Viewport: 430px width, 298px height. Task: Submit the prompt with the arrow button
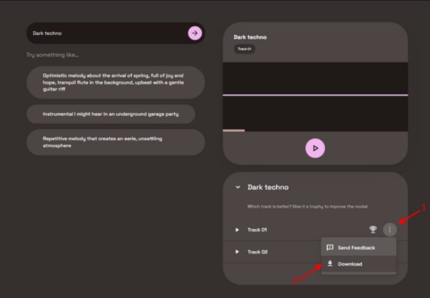[x=195, y=33]
